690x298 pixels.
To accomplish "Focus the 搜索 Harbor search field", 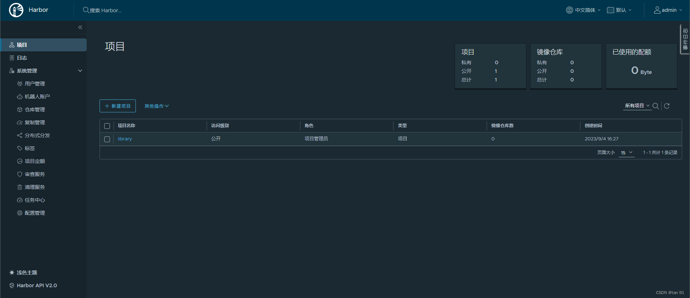I will [x=106, y=10].
